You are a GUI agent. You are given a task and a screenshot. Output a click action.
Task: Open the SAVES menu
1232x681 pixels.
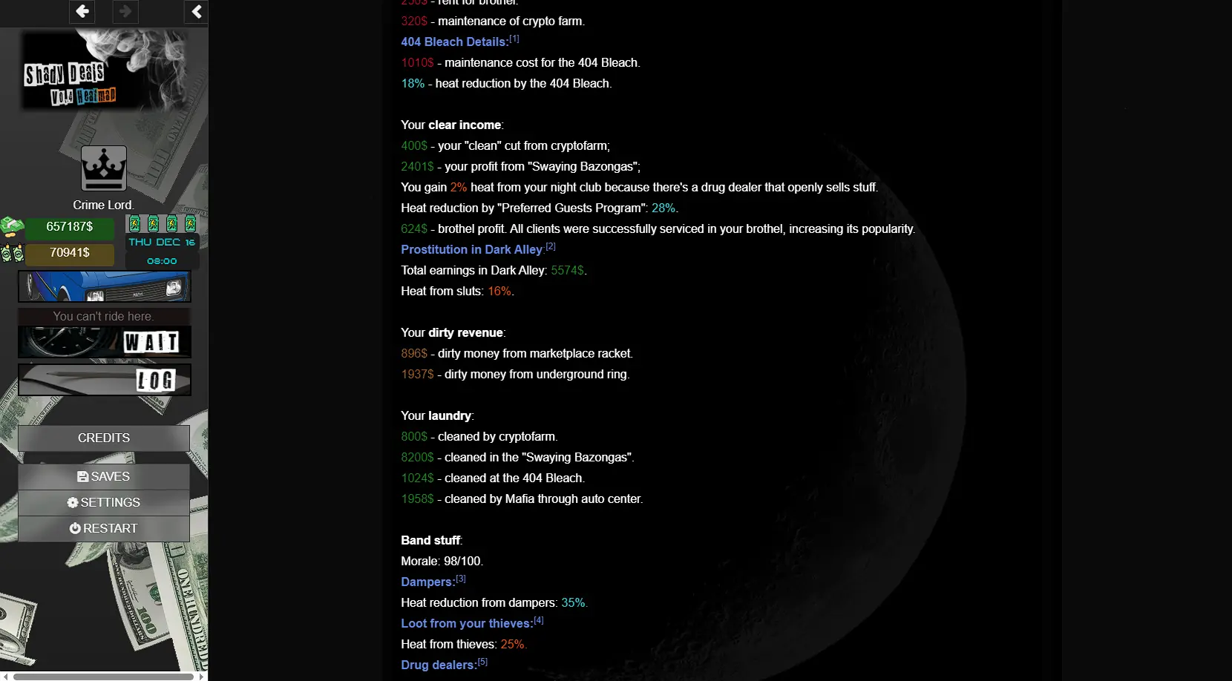104,477
